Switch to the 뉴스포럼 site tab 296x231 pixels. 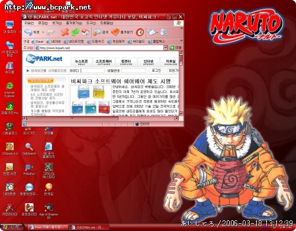click(x=81, y=62)
